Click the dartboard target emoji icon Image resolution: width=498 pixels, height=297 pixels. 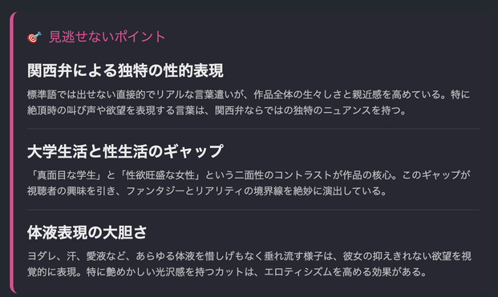[34, 37]
